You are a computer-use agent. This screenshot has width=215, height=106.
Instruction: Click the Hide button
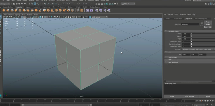(x=210, y=27)
